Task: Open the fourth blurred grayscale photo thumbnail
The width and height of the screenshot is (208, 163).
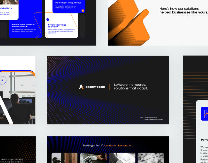Action: pyautogui.click(x=151, y=158)
